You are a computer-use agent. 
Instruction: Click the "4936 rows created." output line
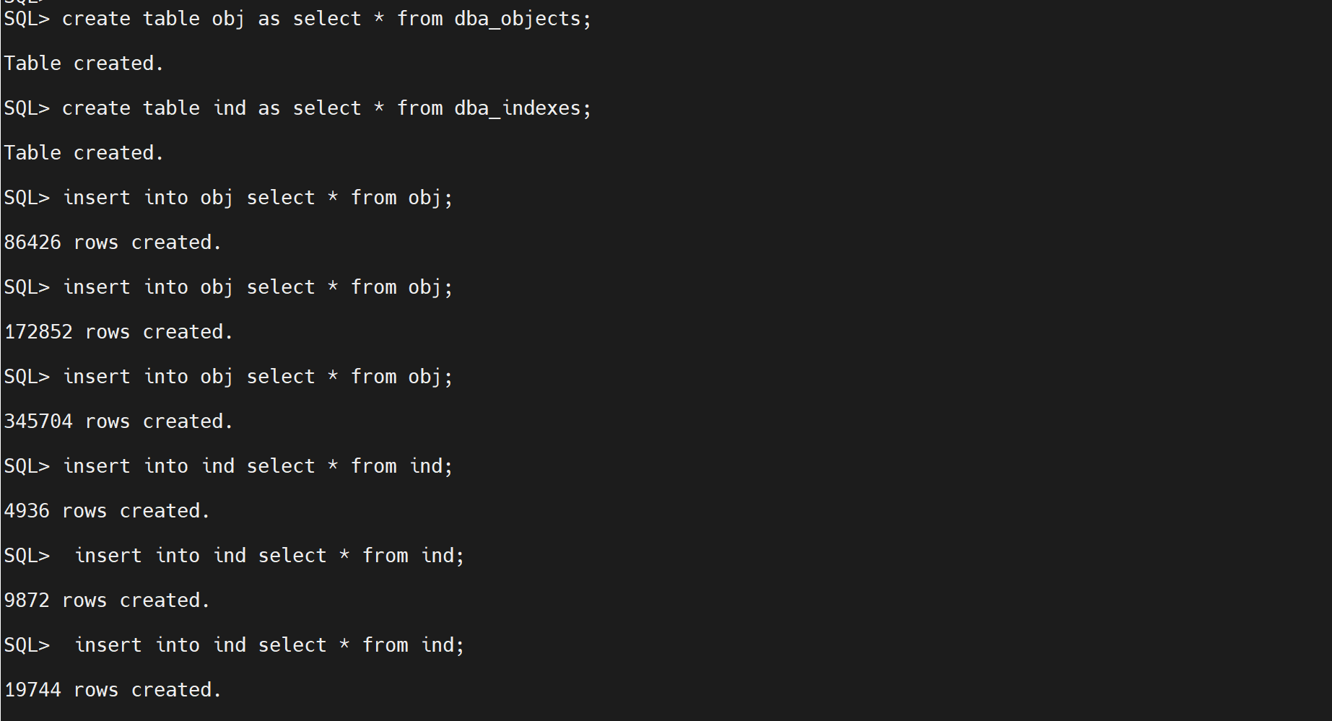click(x=106, y=512)
